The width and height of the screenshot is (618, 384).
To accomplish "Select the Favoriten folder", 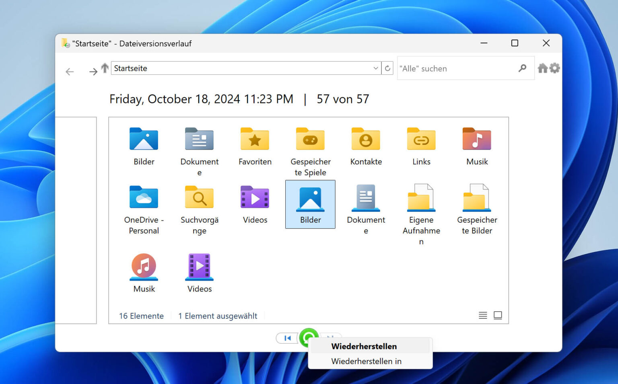I will click(x=255, y=146).
